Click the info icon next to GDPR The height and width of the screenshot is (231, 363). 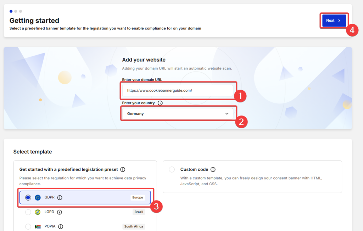pos(60,198)
